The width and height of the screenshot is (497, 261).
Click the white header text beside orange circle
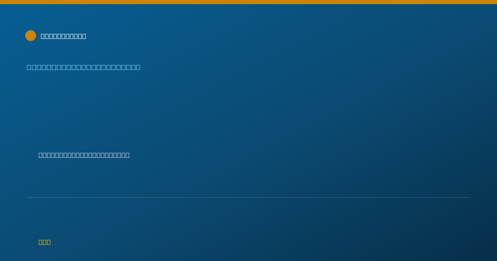(63, 36)
